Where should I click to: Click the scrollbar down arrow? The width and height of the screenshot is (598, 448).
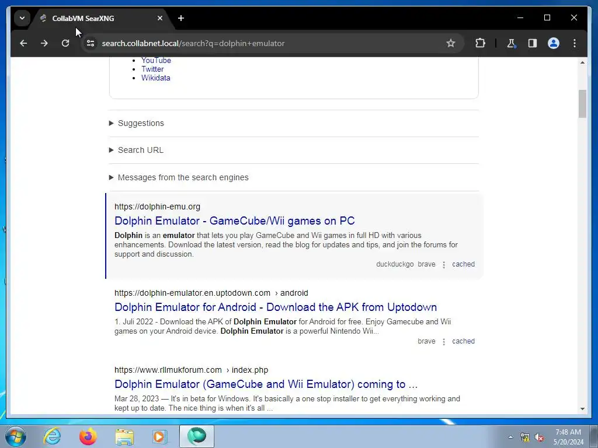click(582, 409)
